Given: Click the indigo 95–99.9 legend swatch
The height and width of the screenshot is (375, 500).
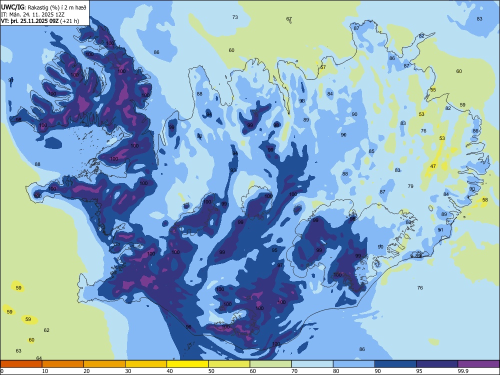Looking at the screenshot, I should pos(437,364).
